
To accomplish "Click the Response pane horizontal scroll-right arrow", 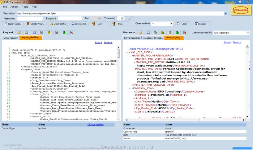I will (244, 120).
